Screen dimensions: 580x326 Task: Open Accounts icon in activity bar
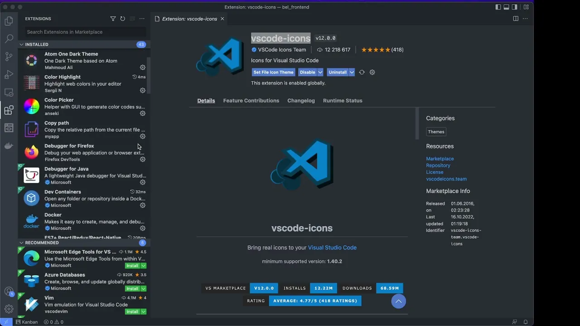pos(9,292)
